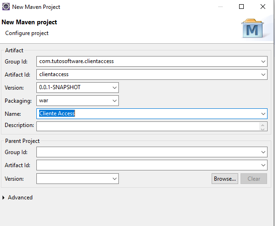Open the Parent Project Version dropdown
Image resolution: width=275 pixels, height=226 pixels.
[x=115, y=179]
